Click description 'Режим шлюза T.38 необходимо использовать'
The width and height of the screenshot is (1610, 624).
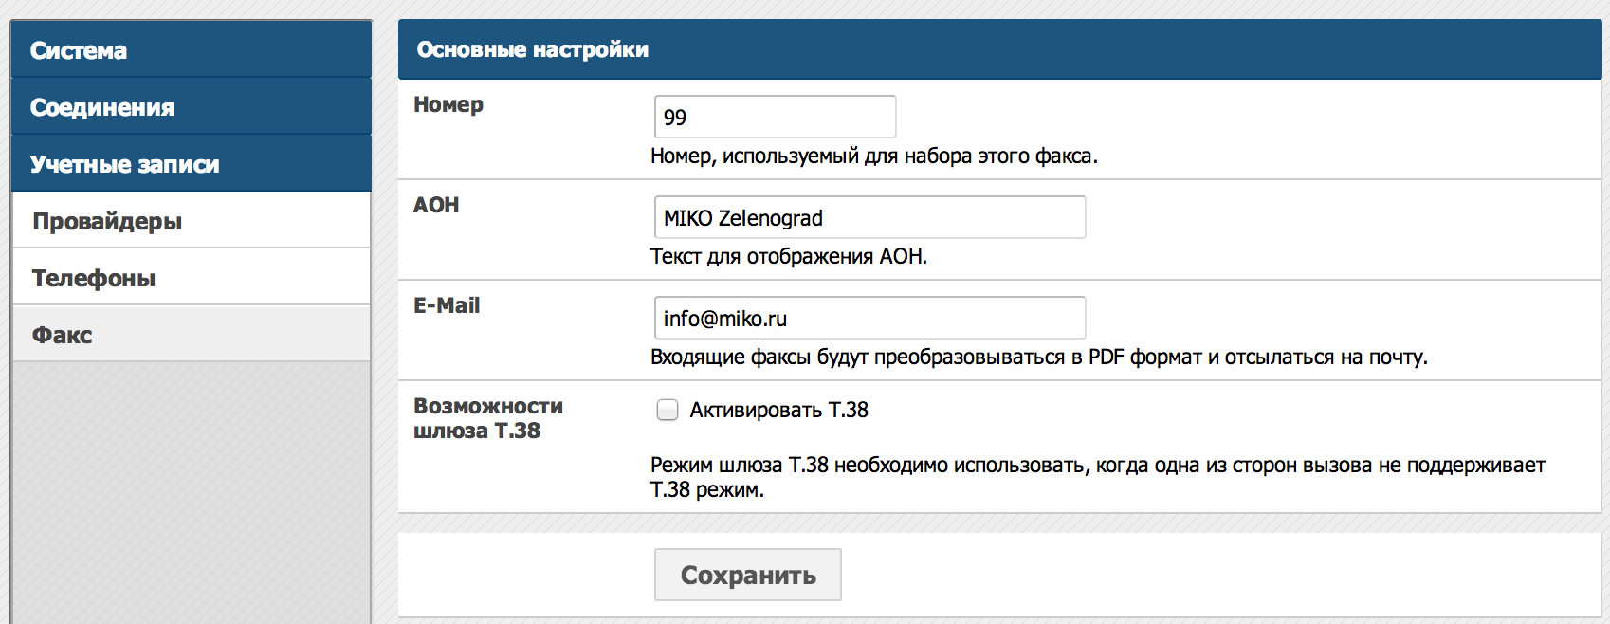tap(1098, 477)
